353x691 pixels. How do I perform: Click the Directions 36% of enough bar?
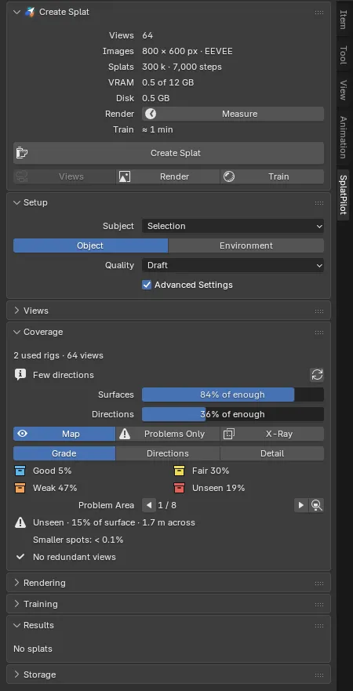tap(233, 414)
